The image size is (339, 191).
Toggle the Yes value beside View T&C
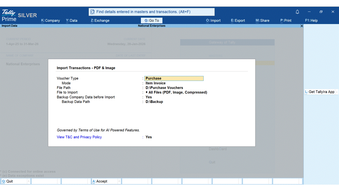[x=149, y=137]
